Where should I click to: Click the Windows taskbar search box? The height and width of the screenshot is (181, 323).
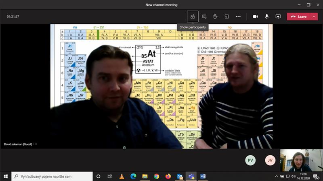click(x=52, y=176)
